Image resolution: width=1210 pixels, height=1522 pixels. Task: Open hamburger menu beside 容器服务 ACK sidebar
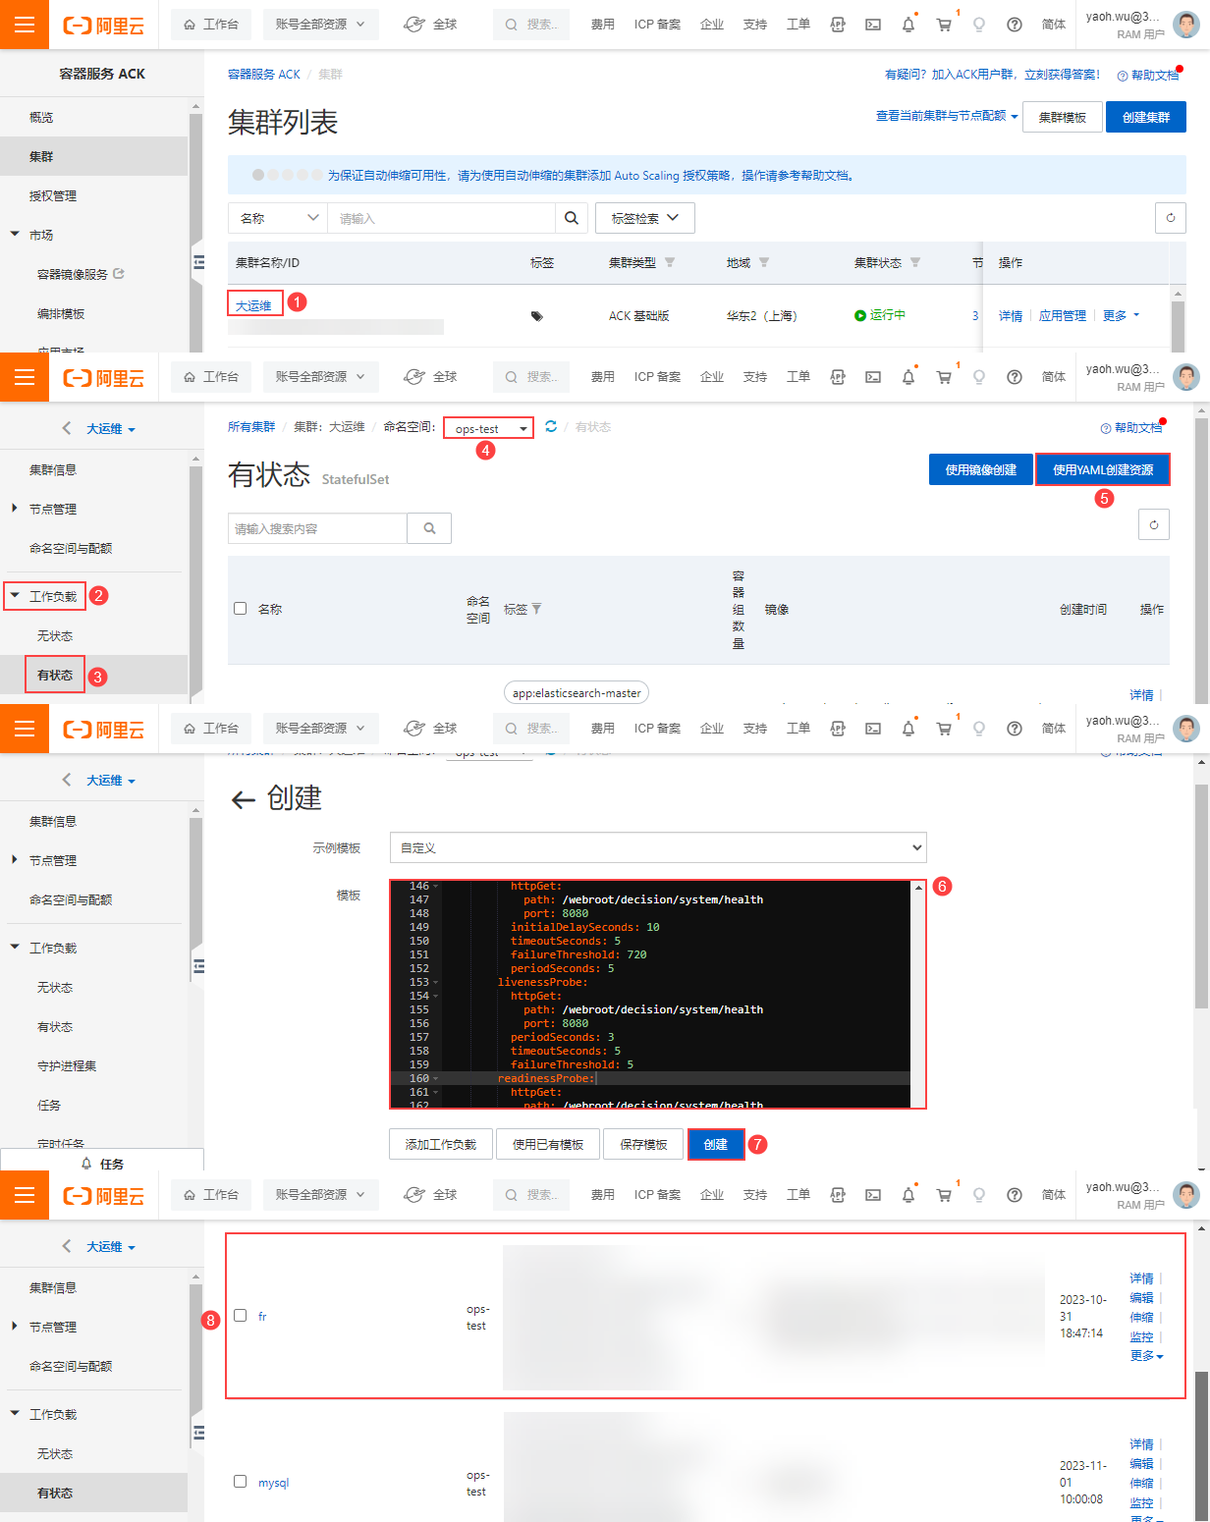(x=25, y=25)
